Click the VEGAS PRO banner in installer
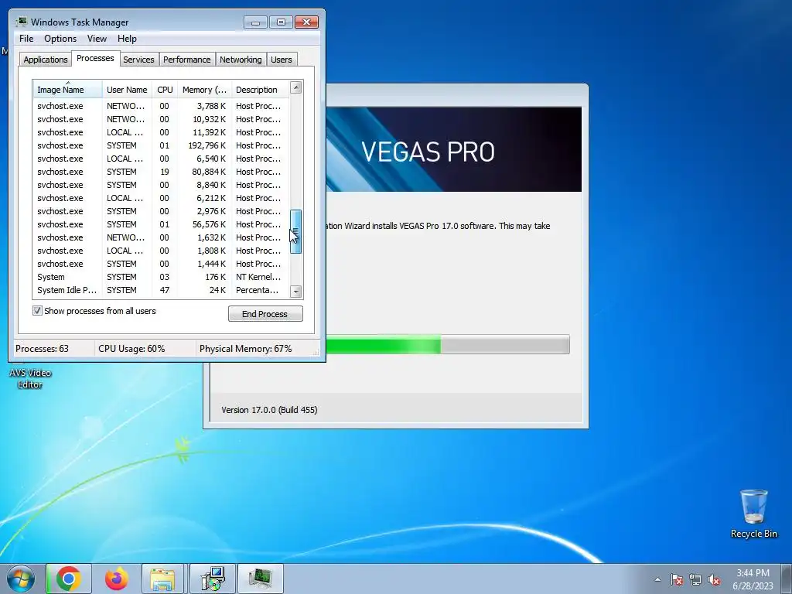This screenshot has height=594, width=792. click(453, 149)
